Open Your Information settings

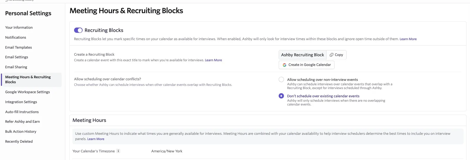click(19, 28)
